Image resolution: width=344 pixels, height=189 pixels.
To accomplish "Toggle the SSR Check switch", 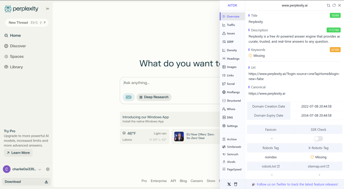I will [318, 139].
